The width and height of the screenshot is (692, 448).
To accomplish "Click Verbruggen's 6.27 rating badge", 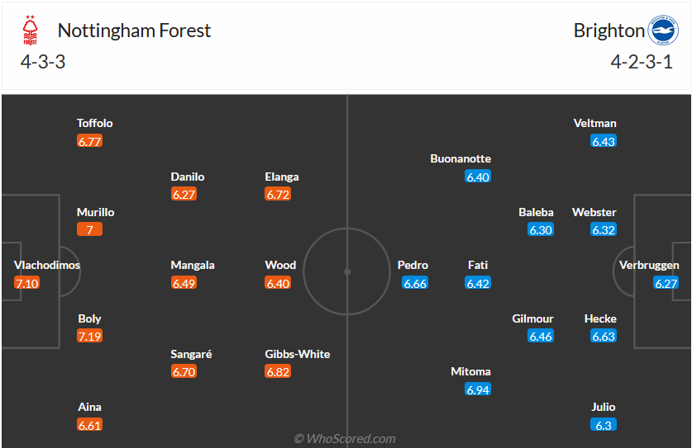I will pyautogui.click(x=666, y=283).
